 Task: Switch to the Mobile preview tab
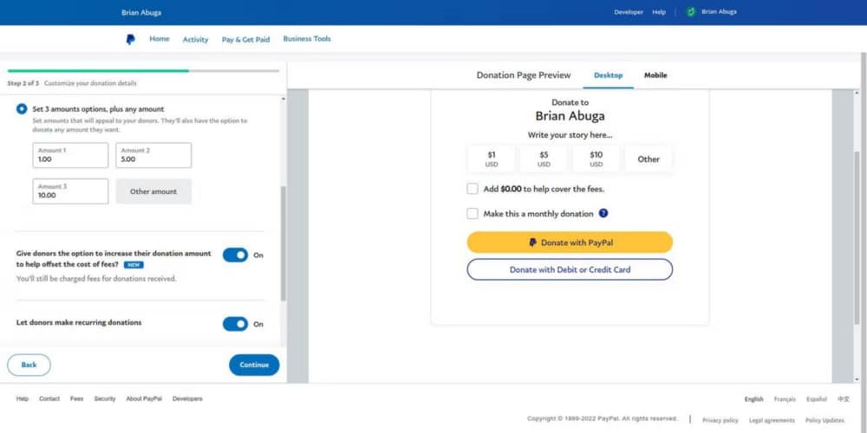655,75
